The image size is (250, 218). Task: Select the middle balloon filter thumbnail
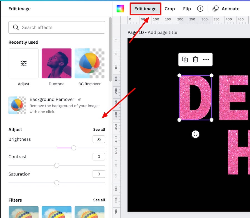coord(57,212)
